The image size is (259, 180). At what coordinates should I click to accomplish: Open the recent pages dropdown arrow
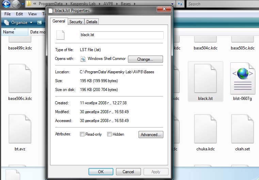(22, 4)
